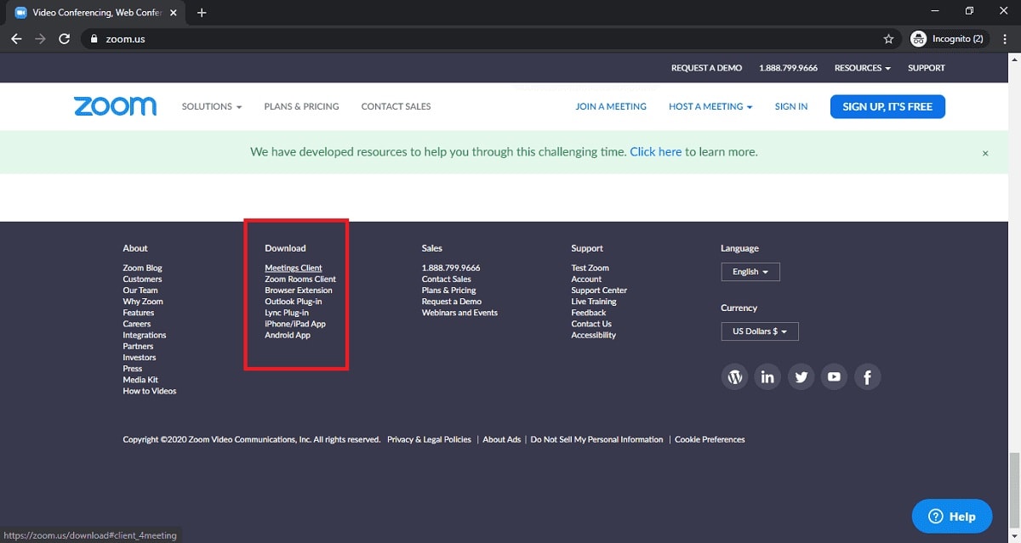Open the Test Zoom support link
The image size is (1021, 543).
tap(590, 268)
